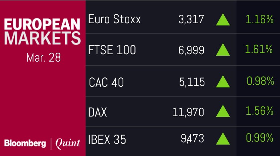Click the green up arrow beside CAC 40
The height and width of the screenshot is (156, 280).
(x=223, y=82)
